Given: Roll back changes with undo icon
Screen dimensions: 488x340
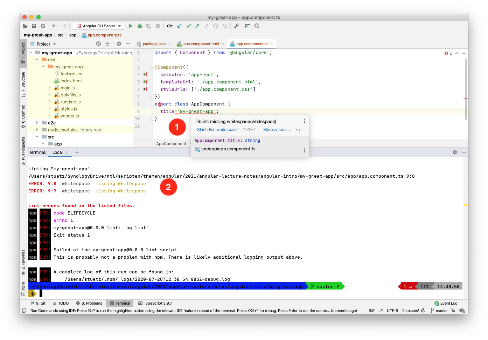Looking at the screenshot, I should (x=225, y=26).
